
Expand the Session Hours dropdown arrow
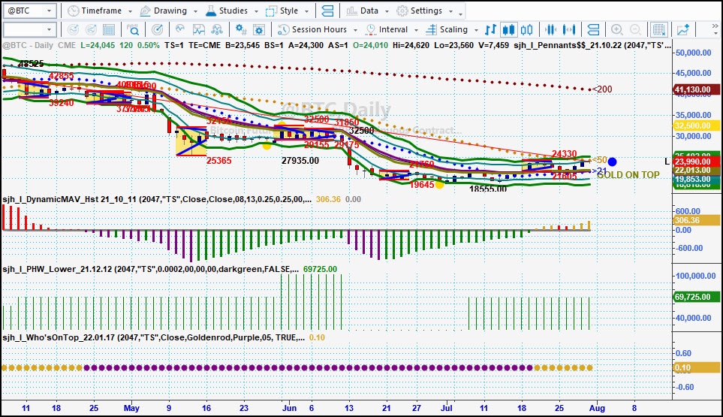click(355, 30)
